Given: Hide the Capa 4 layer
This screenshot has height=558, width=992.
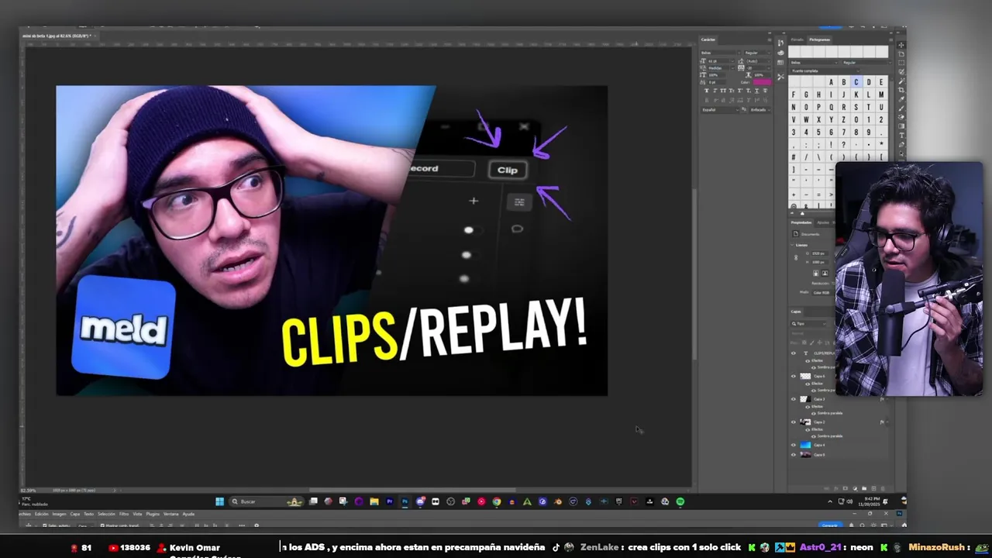Looking at the screenshot, I should tap(793, 445).
